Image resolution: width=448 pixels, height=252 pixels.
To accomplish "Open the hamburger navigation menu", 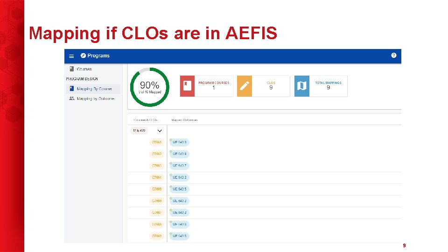I will coord(71,56).
